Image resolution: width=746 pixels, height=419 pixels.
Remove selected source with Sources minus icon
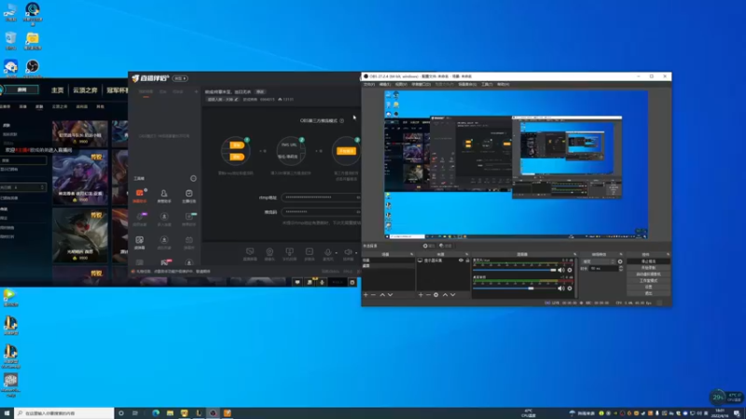point(428,295)
